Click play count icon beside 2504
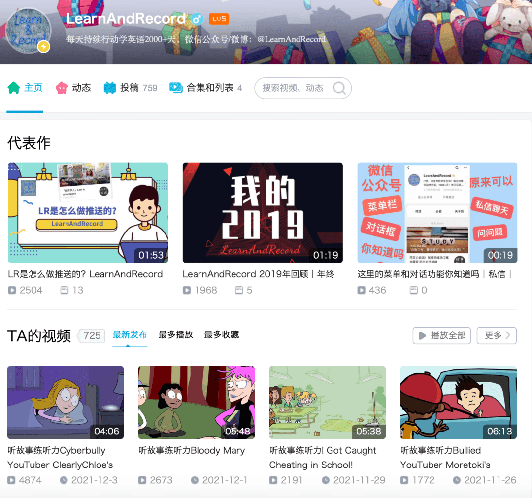The image size is (532, 498). [12, 290]
